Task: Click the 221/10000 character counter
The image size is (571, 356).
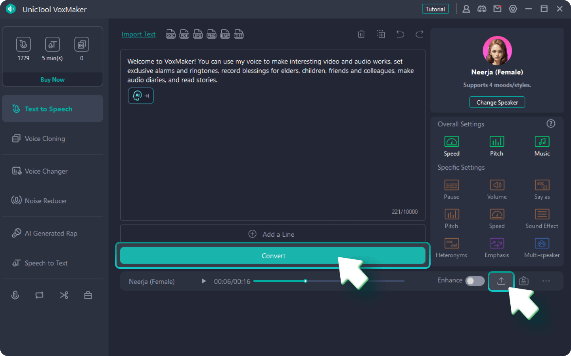Action: [404, 212]
